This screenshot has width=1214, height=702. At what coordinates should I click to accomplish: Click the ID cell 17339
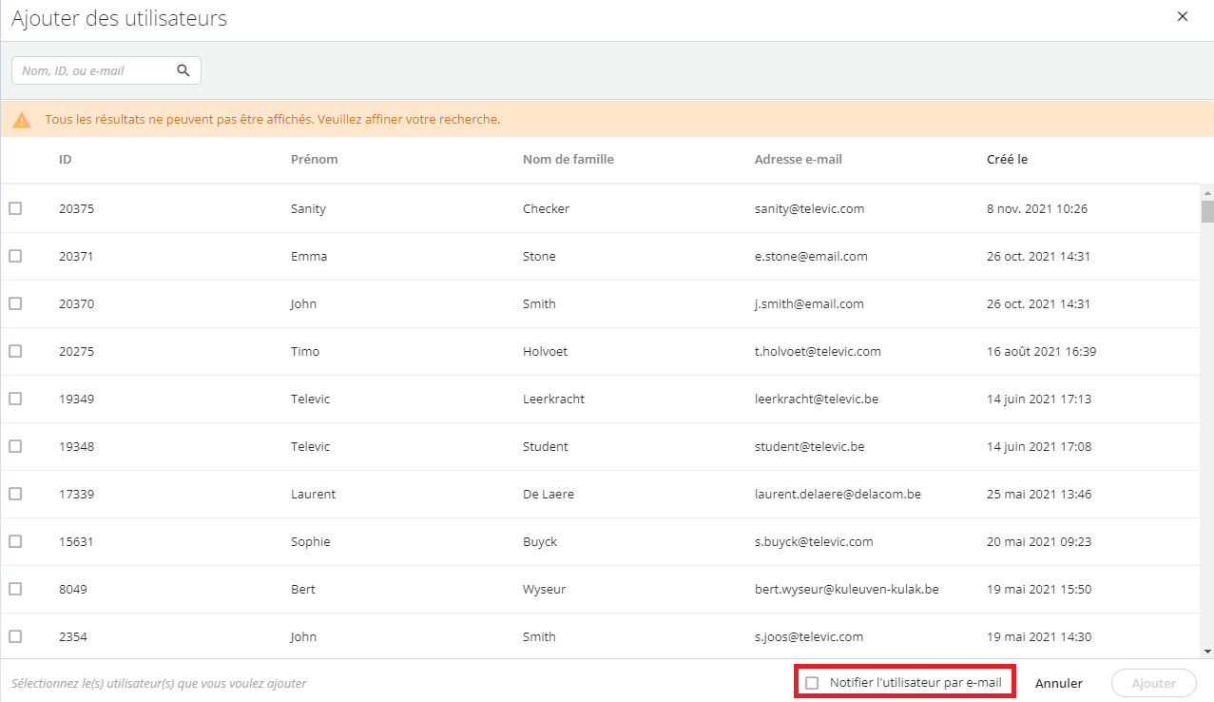point(76,494)
